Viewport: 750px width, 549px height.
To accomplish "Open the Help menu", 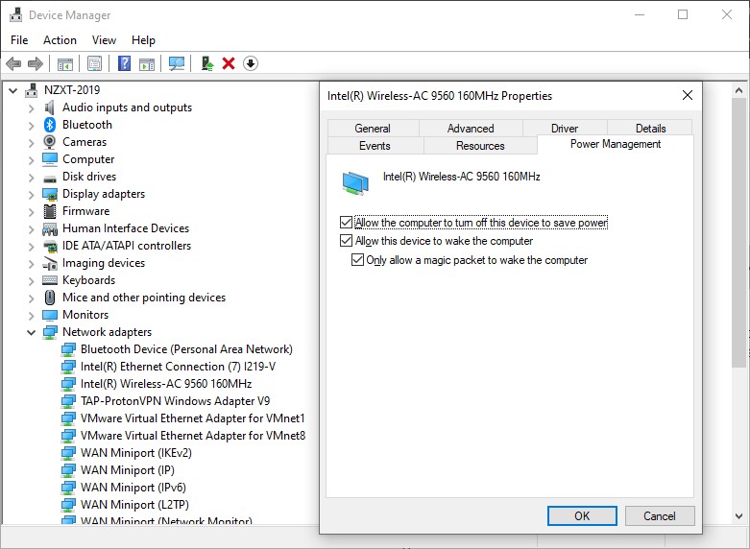I will (143, 40).
